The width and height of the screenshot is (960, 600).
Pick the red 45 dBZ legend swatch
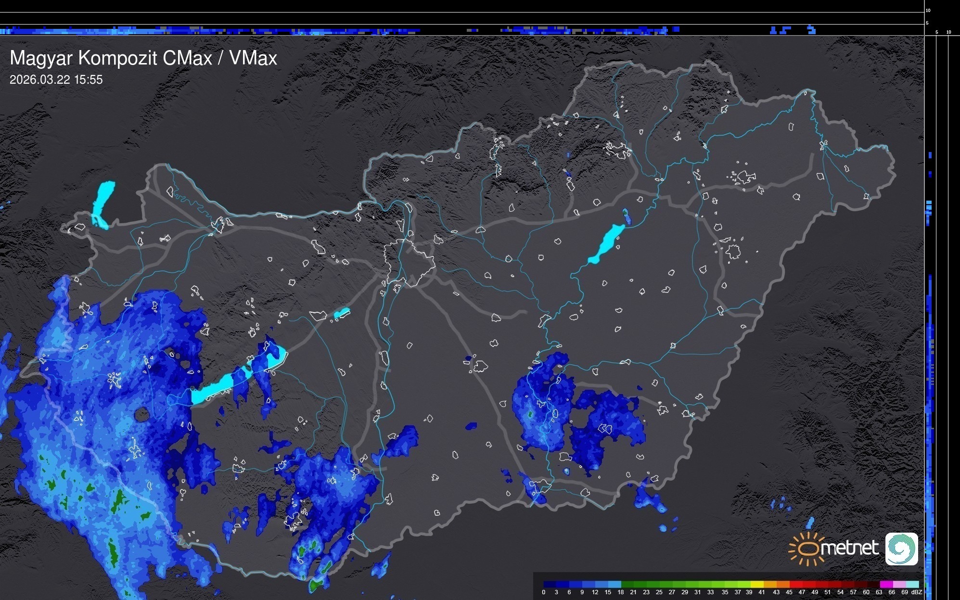[x=795, y=585]
